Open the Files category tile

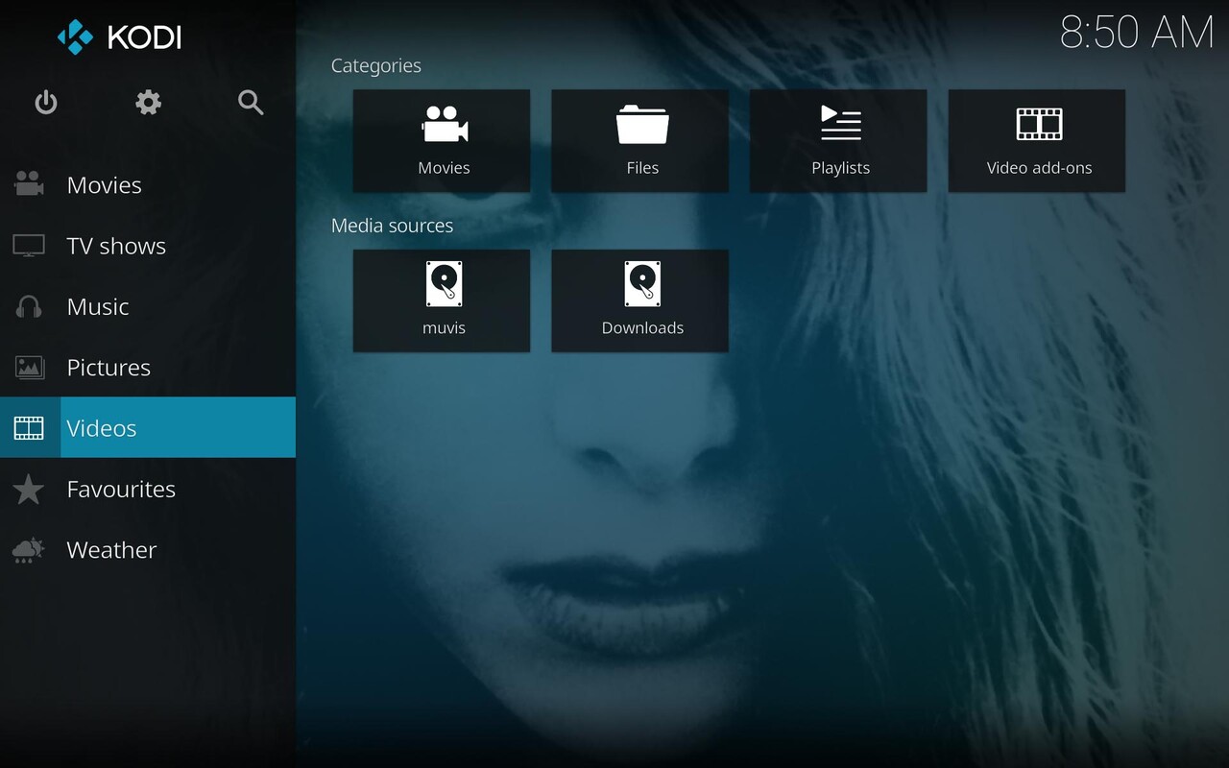tap(640, 141)
